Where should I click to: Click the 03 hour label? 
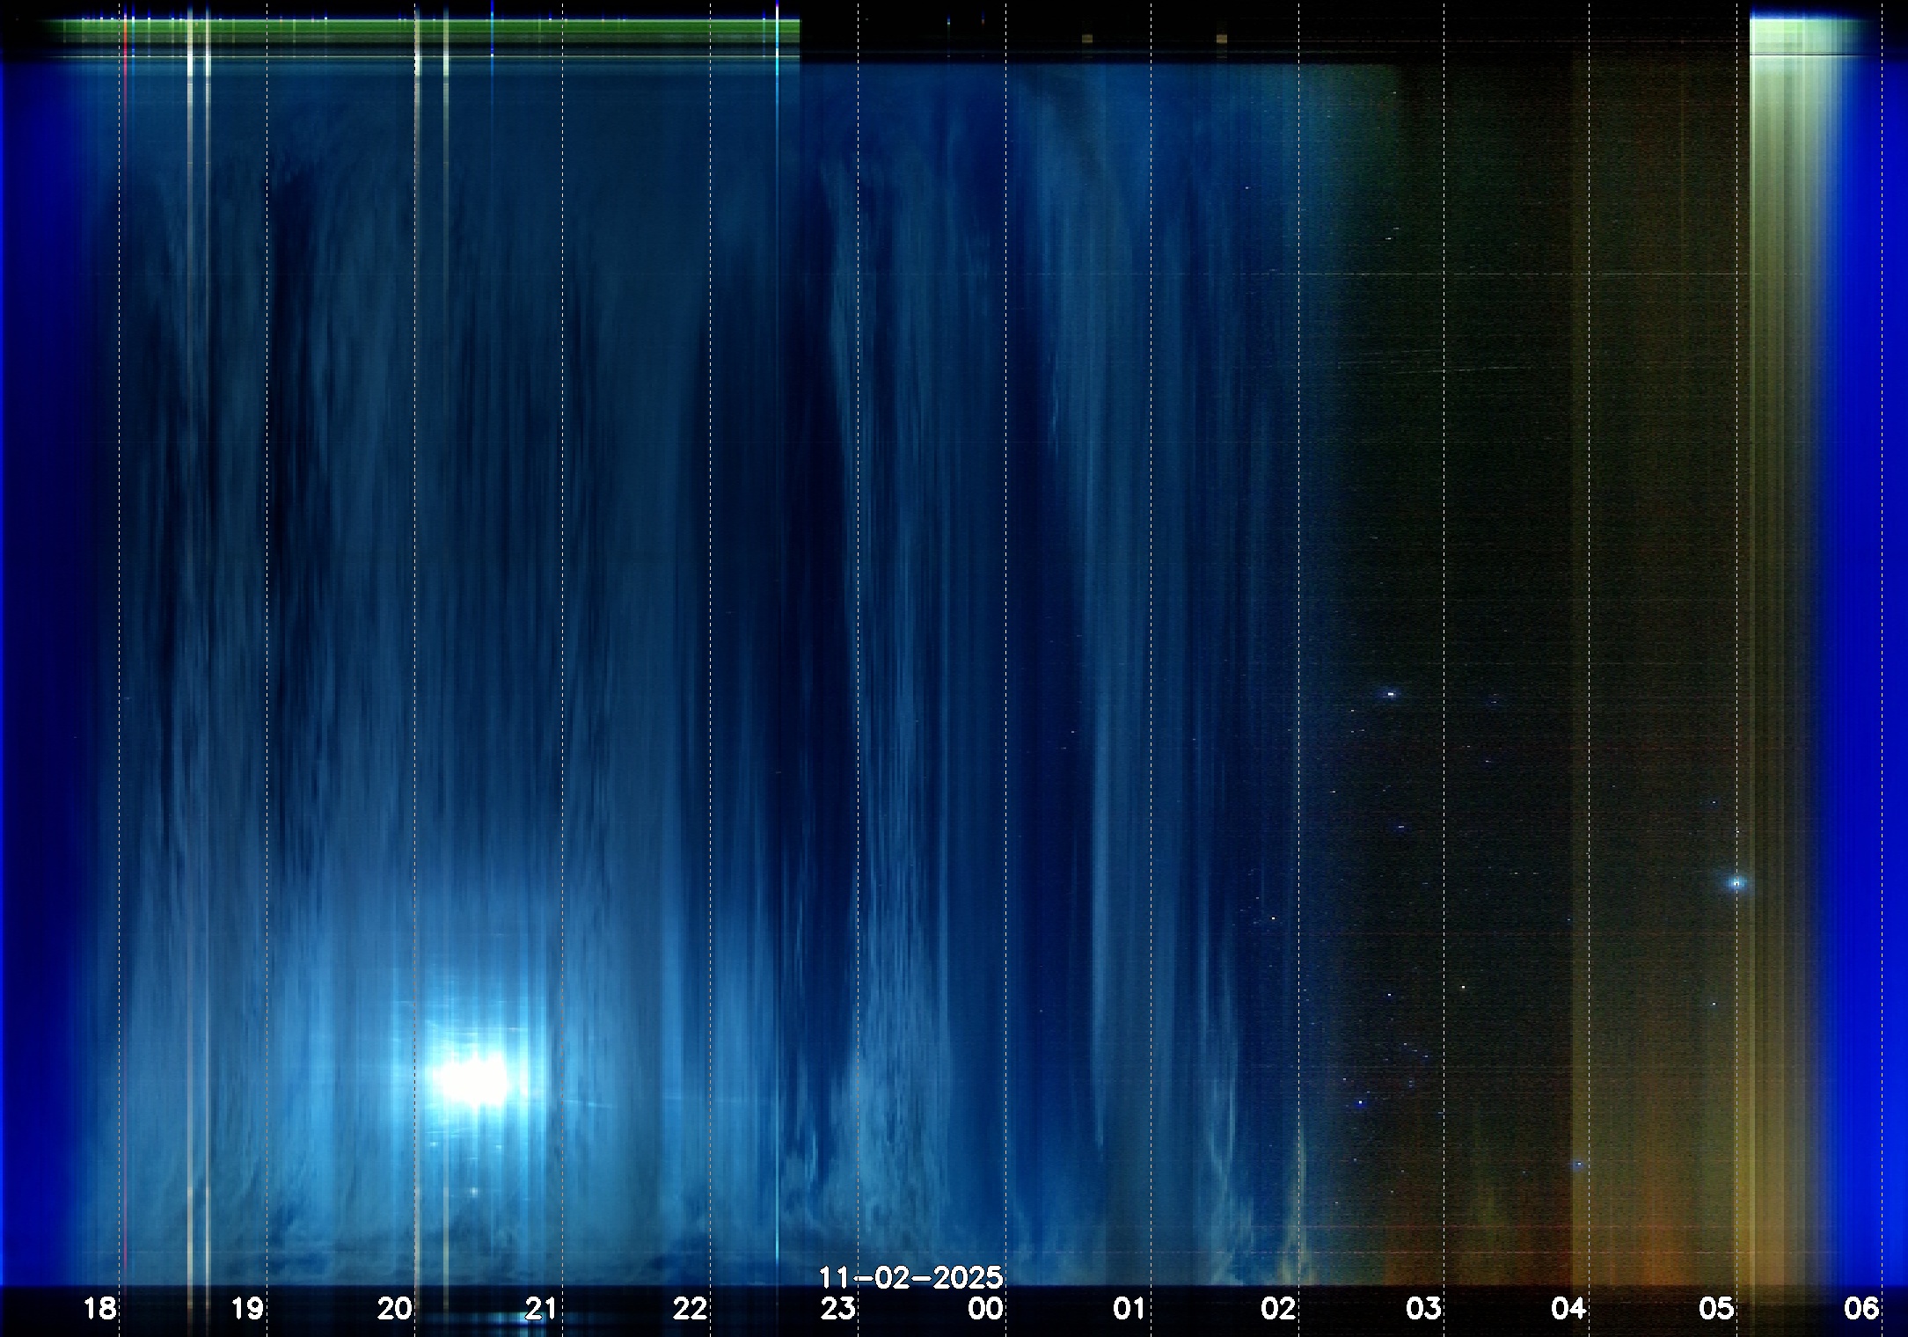pyautogui.click(x=1423, y=1309)
